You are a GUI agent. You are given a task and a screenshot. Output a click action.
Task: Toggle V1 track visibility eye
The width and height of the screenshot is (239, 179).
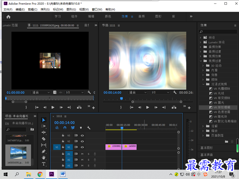(82, 147)
